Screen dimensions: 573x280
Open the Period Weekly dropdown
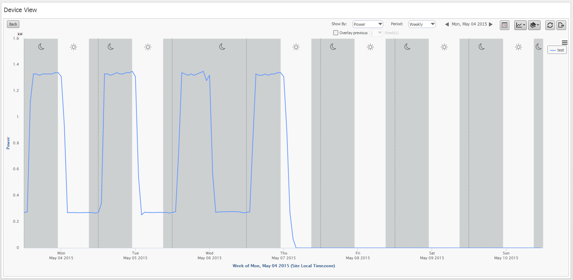tap(422, 24)
